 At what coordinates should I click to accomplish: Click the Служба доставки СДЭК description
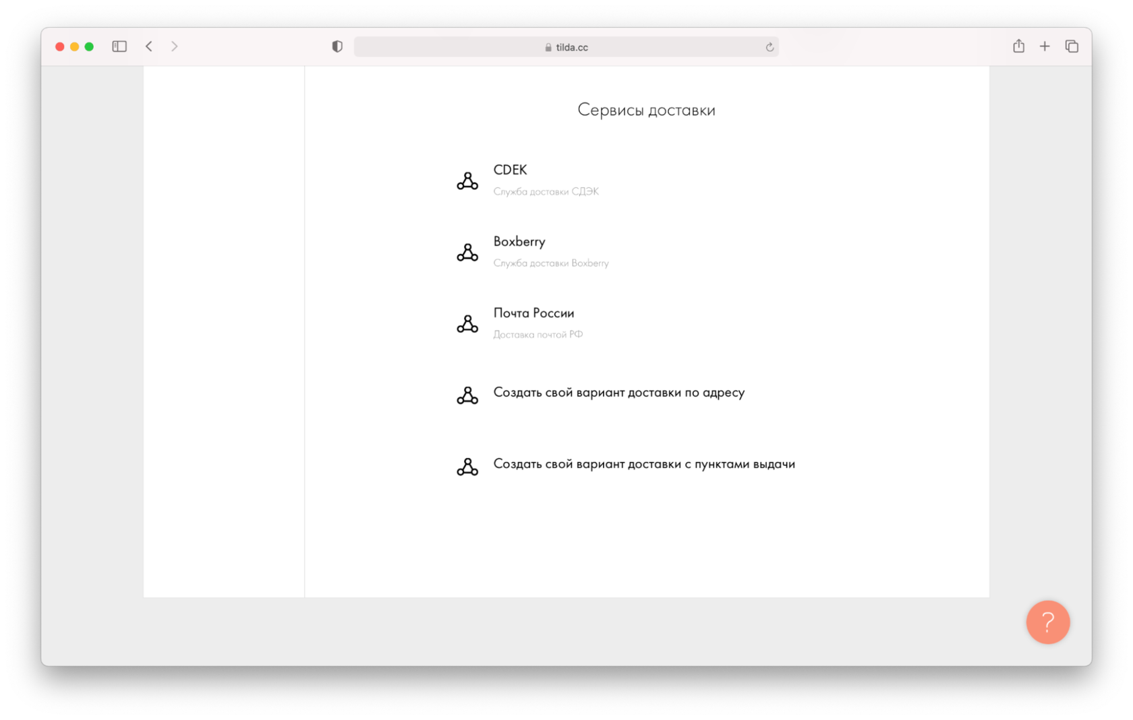click(546, 191)
